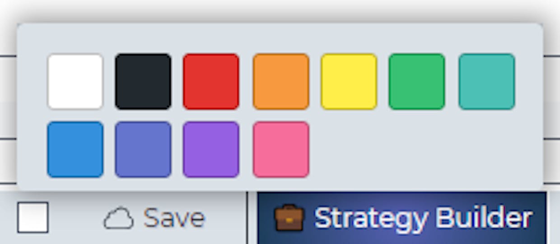Pick the yellow color swatch
560x244 pixels.
click(349, 82)
